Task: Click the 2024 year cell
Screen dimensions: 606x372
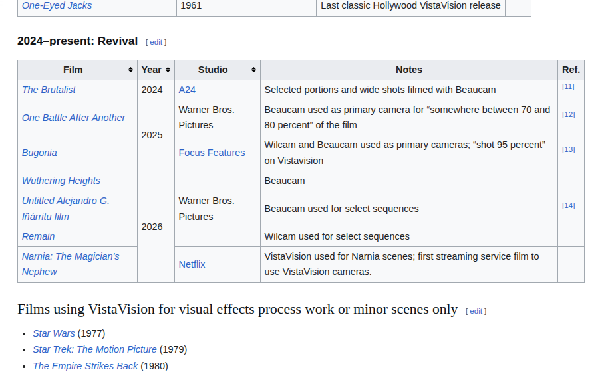Action: 156,90
